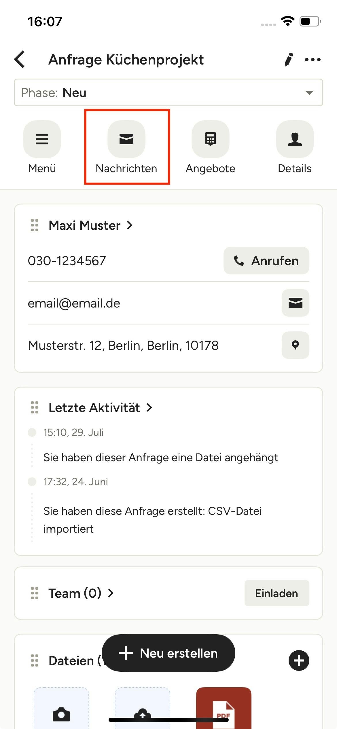Image resolution: width=337 pixels, height=729 pixels.
Task: Tap the plus icon to add files
Action: coord(299,660)
